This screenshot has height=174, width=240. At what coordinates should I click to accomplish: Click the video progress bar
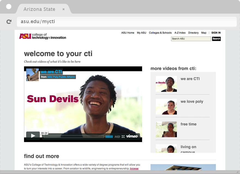click(74, 136)
